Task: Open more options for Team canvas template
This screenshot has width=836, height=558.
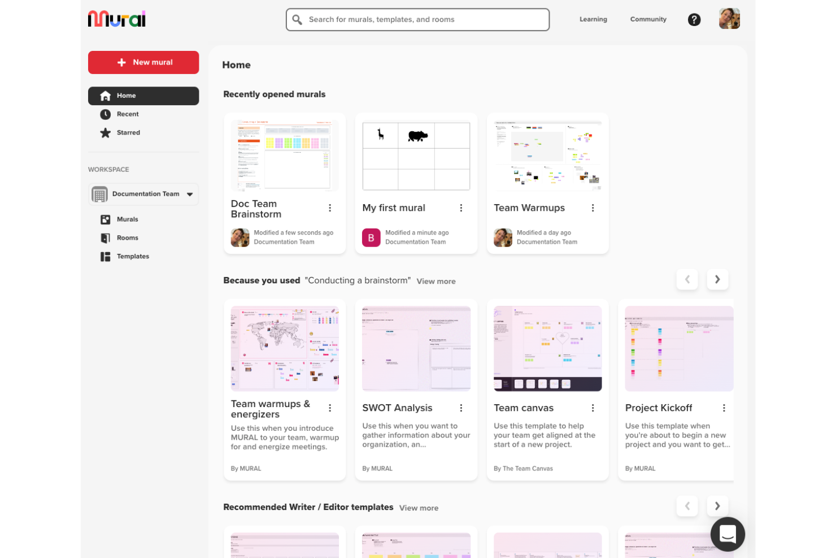Action: 593,408
